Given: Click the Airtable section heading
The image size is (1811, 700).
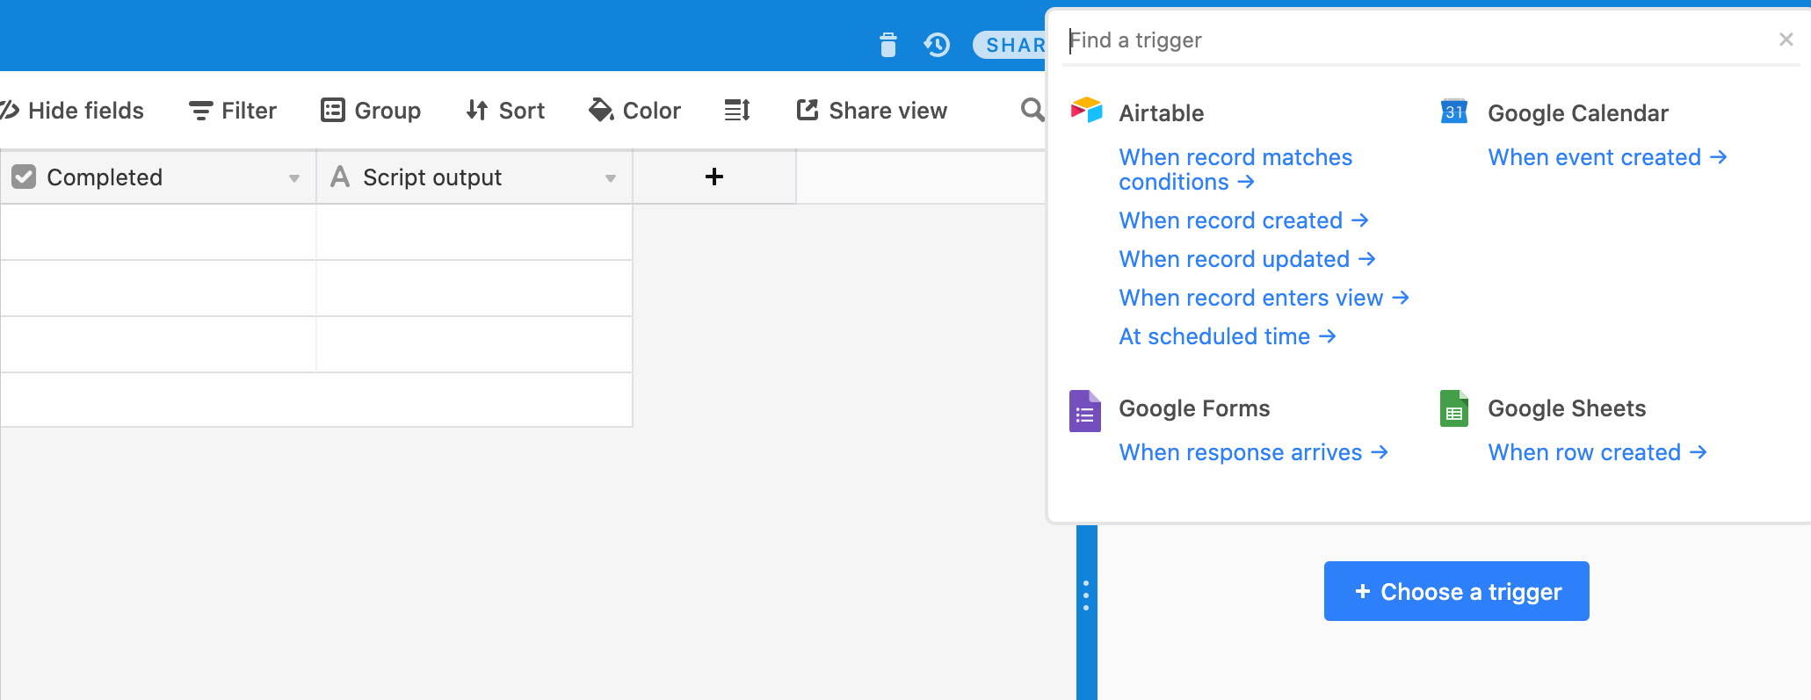Looking at the screenshot, I should (1162, 112).
